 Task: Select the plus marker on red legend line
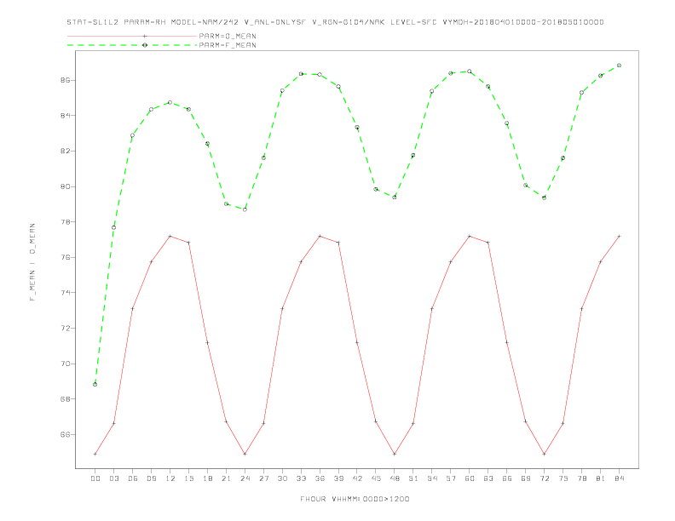(145, 36)
